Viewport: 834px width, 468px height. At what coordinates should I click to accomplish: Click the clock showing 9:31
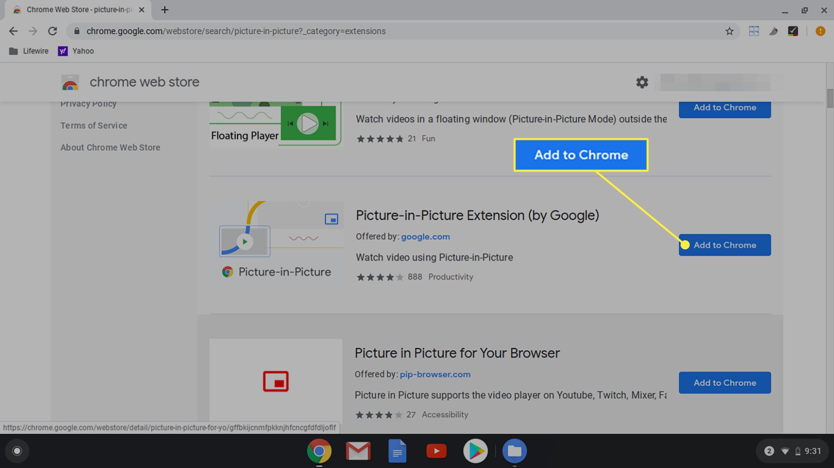pos(813,451)
